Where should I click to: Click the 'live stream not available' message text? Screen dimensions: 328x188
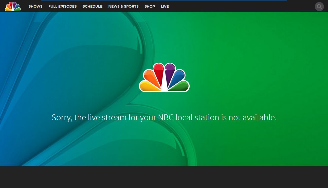coord(164,117)
